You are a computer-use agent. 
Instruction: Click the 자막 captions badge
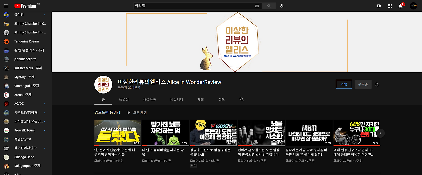194,166
